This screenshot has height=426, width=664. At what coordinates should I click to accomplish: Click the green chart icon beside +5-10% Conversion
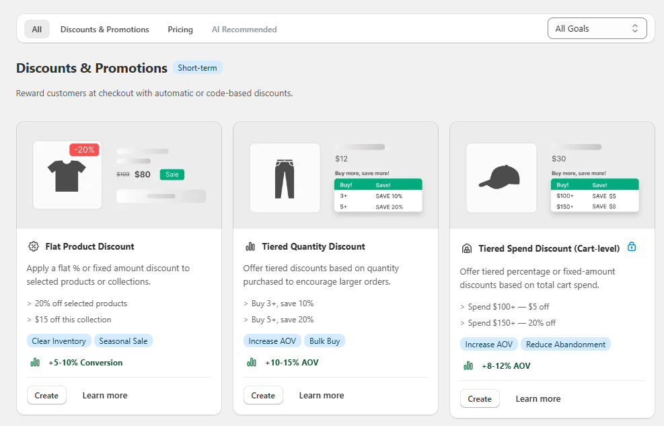[34, 362]
